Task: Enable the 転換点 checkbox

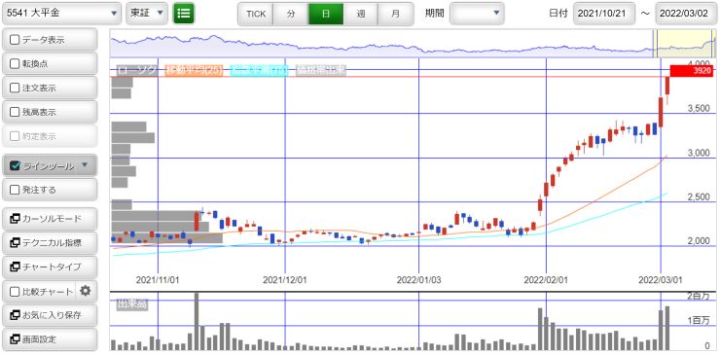Action: pyautogui.click(x=15, y=64)
